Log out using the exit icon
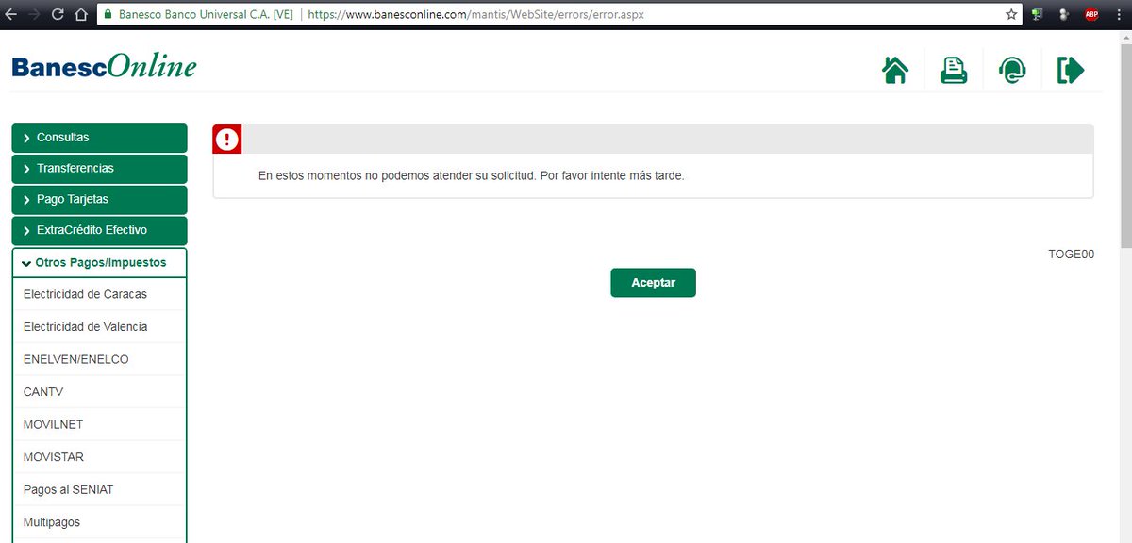Image resolution: width=1132 pixels, height=543 pixels. (1071, 71)
